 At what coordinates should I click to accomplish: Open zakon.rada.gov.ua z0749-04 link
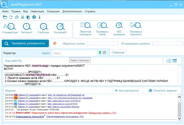[62, 104]
